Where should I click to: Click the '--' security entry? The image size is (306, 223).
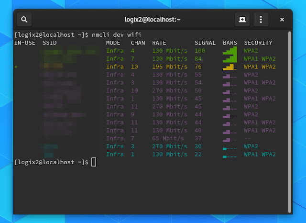248,138
